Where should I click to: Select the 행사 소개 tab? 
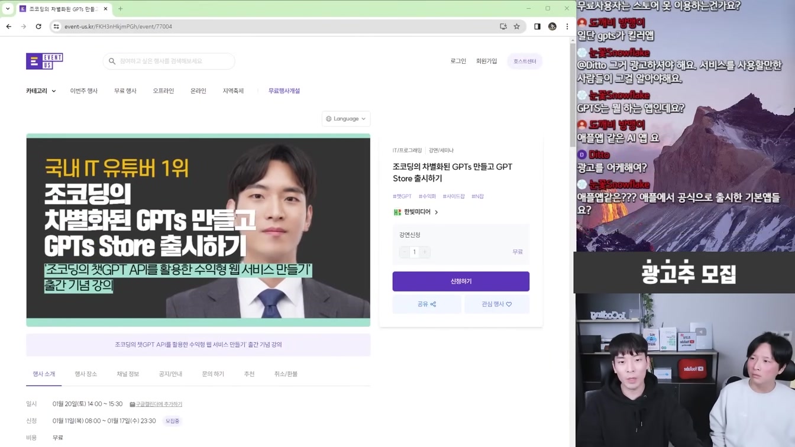pyautogui.click(x=44, y=374)
